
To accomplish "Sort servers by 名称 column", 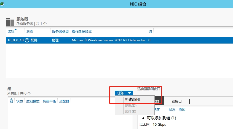I will coord(11,32).
